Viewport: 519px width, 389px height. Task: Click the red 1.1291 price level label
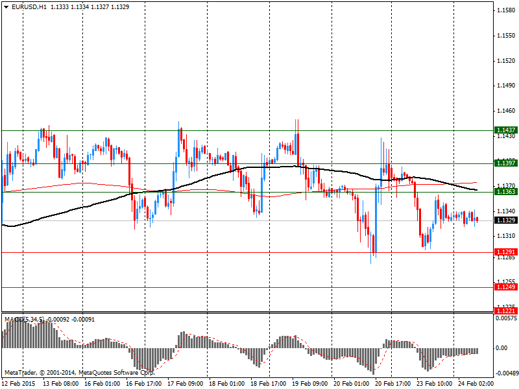pos(506,252)
